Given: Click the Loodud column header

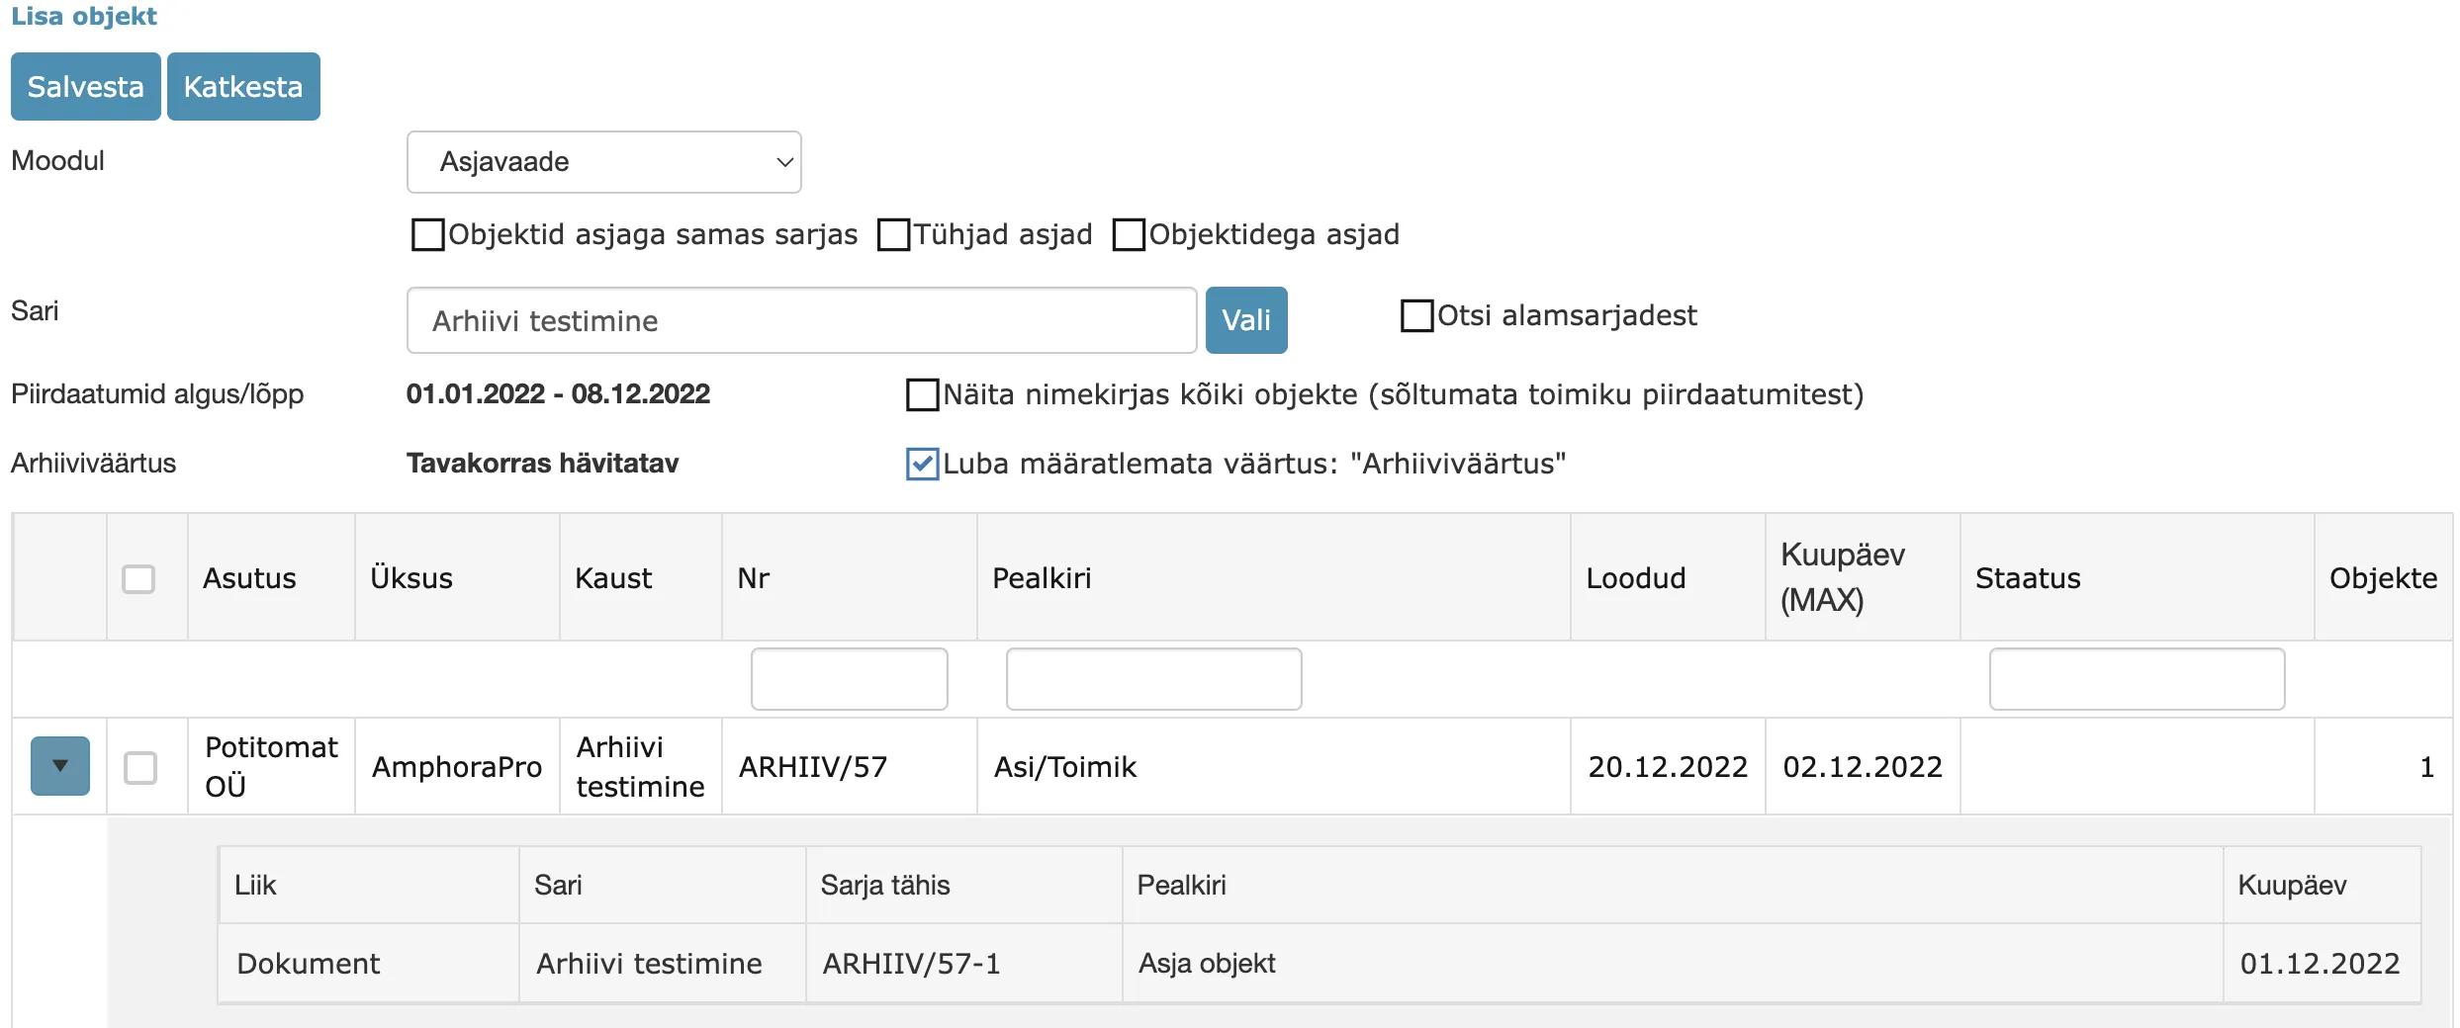Looking at the screenshot, I should pos(1636,578).
